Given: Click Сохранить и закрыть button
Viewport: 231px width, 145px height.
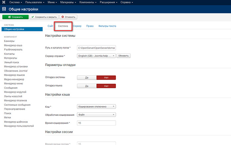Looking at the screenshot, I should [x=44, y=17].
